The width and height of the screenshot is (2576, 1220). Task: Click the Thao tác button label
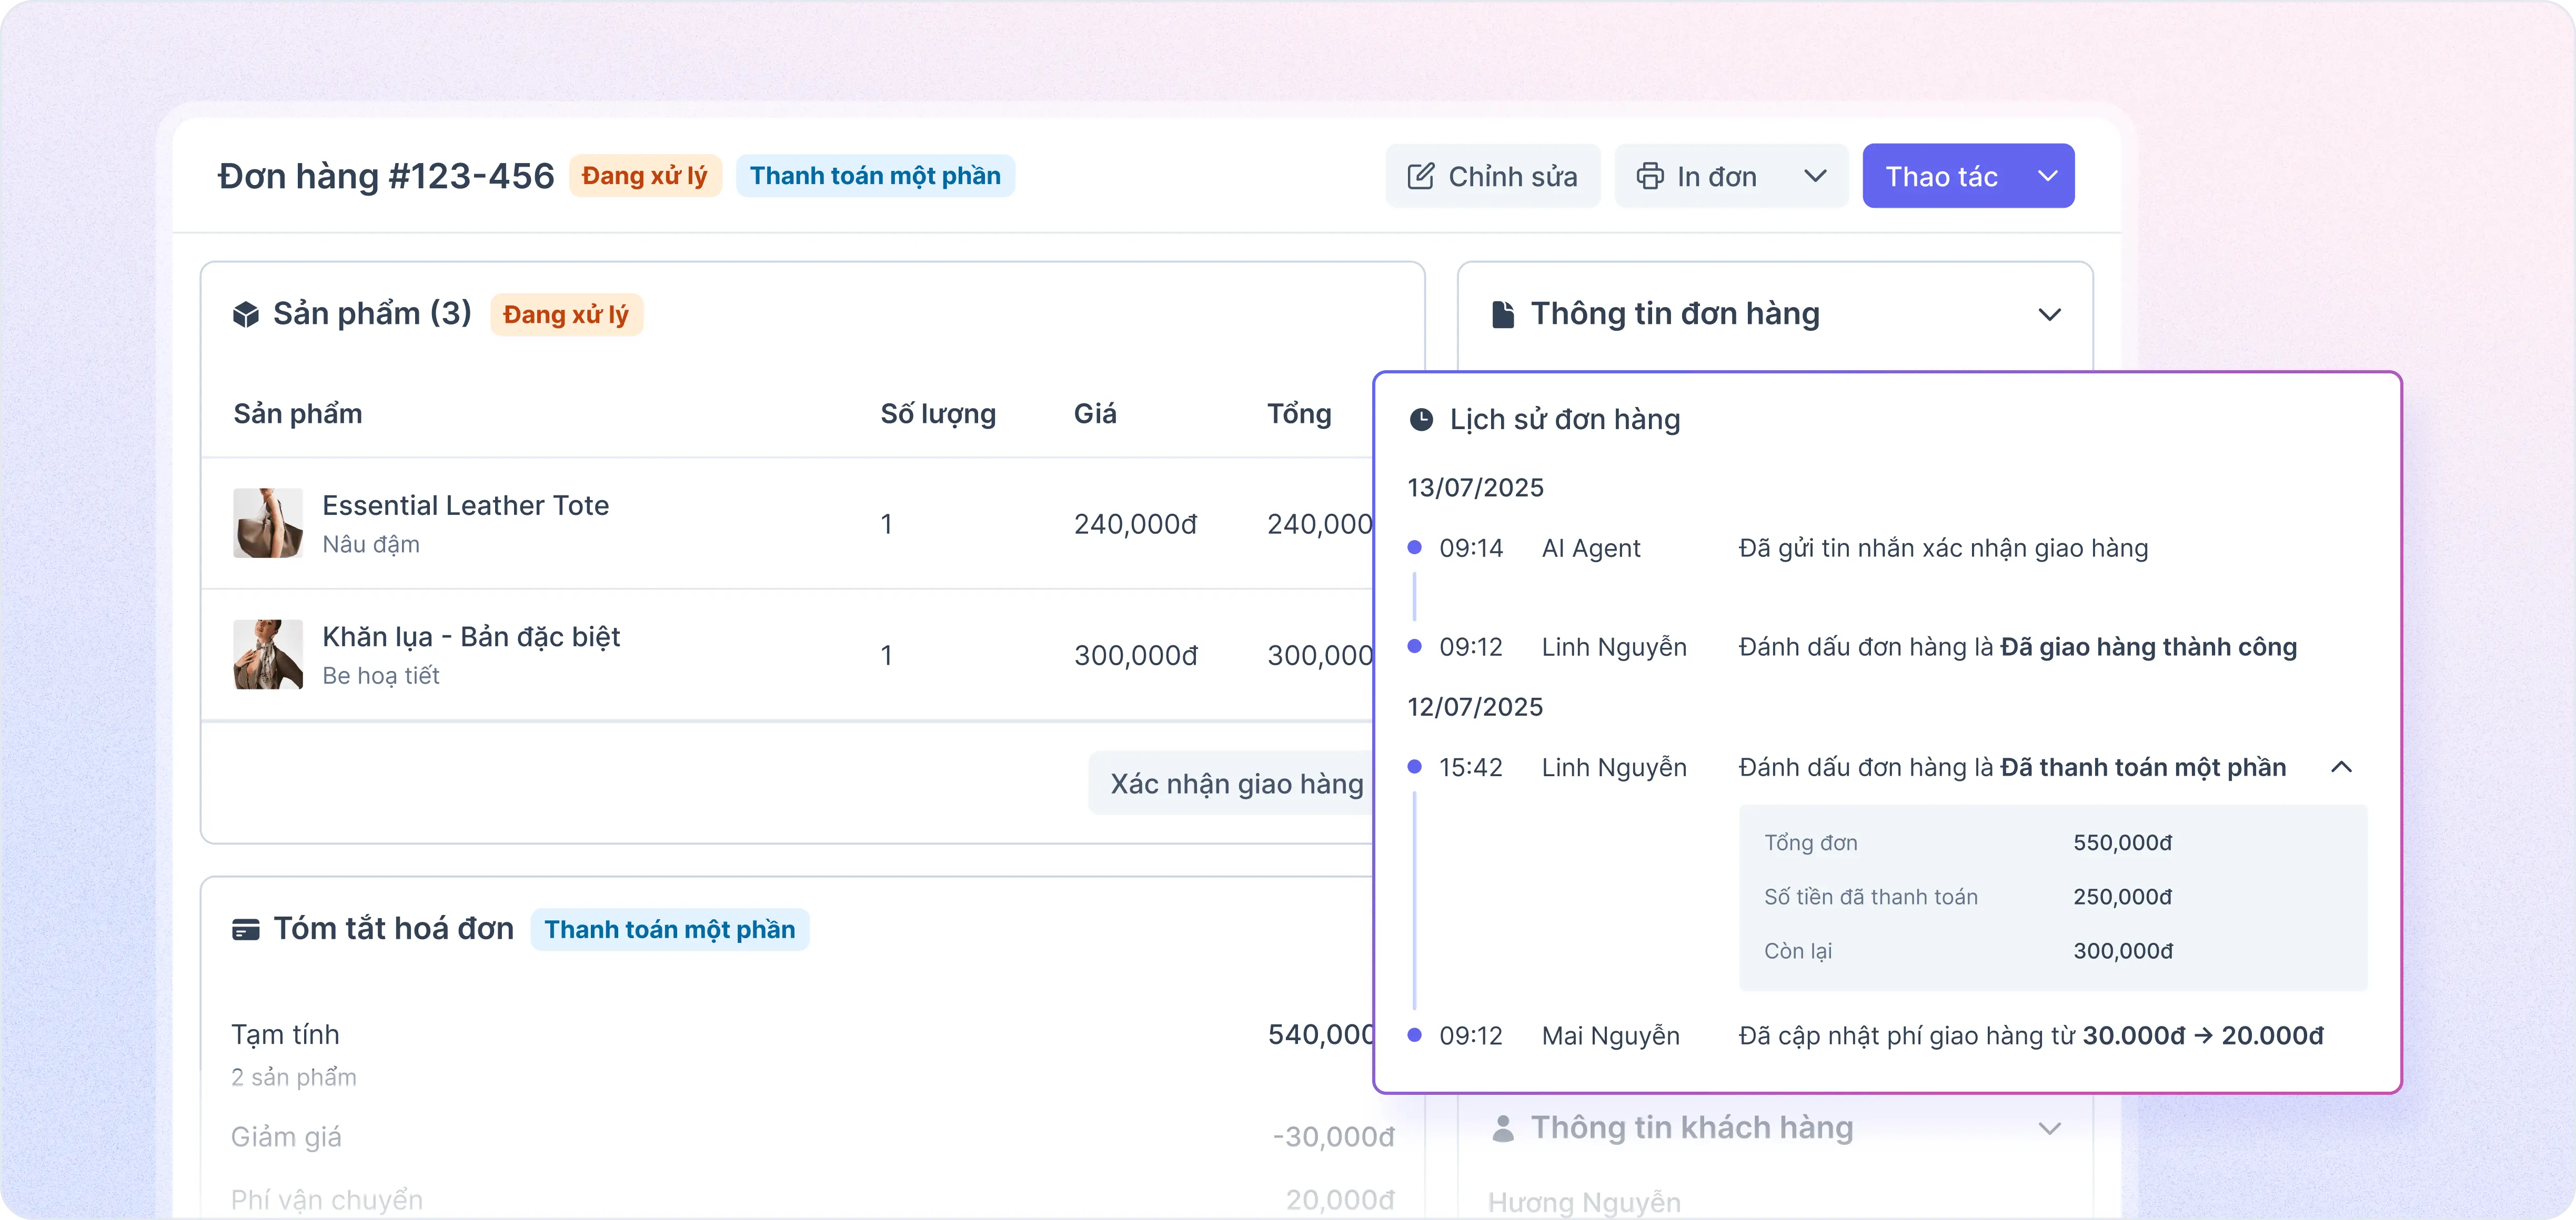[x=1941, y=177]
